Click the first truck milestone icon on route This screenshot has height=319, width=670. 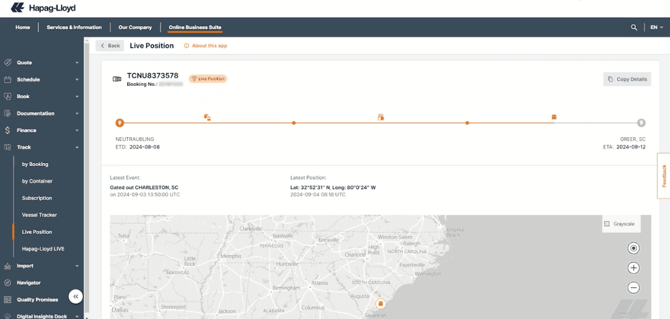(x=207, y=117)
